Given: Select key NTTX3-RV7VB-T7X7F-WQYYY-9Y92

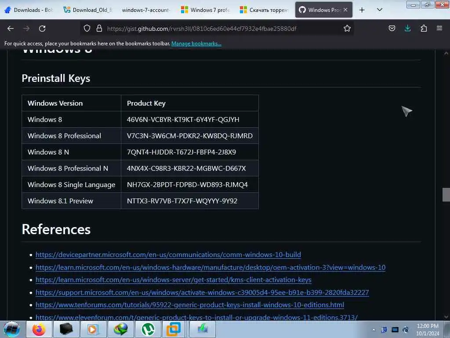Looking at the screenshot, I should pyautogui.click(x=182, y=201).
